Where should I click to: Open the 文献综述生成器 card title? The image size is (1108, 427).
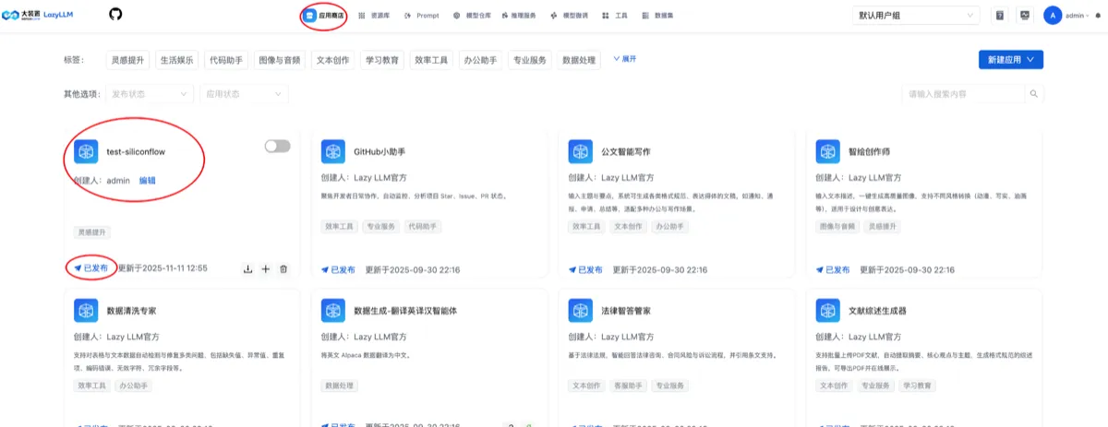click(876, 311)
